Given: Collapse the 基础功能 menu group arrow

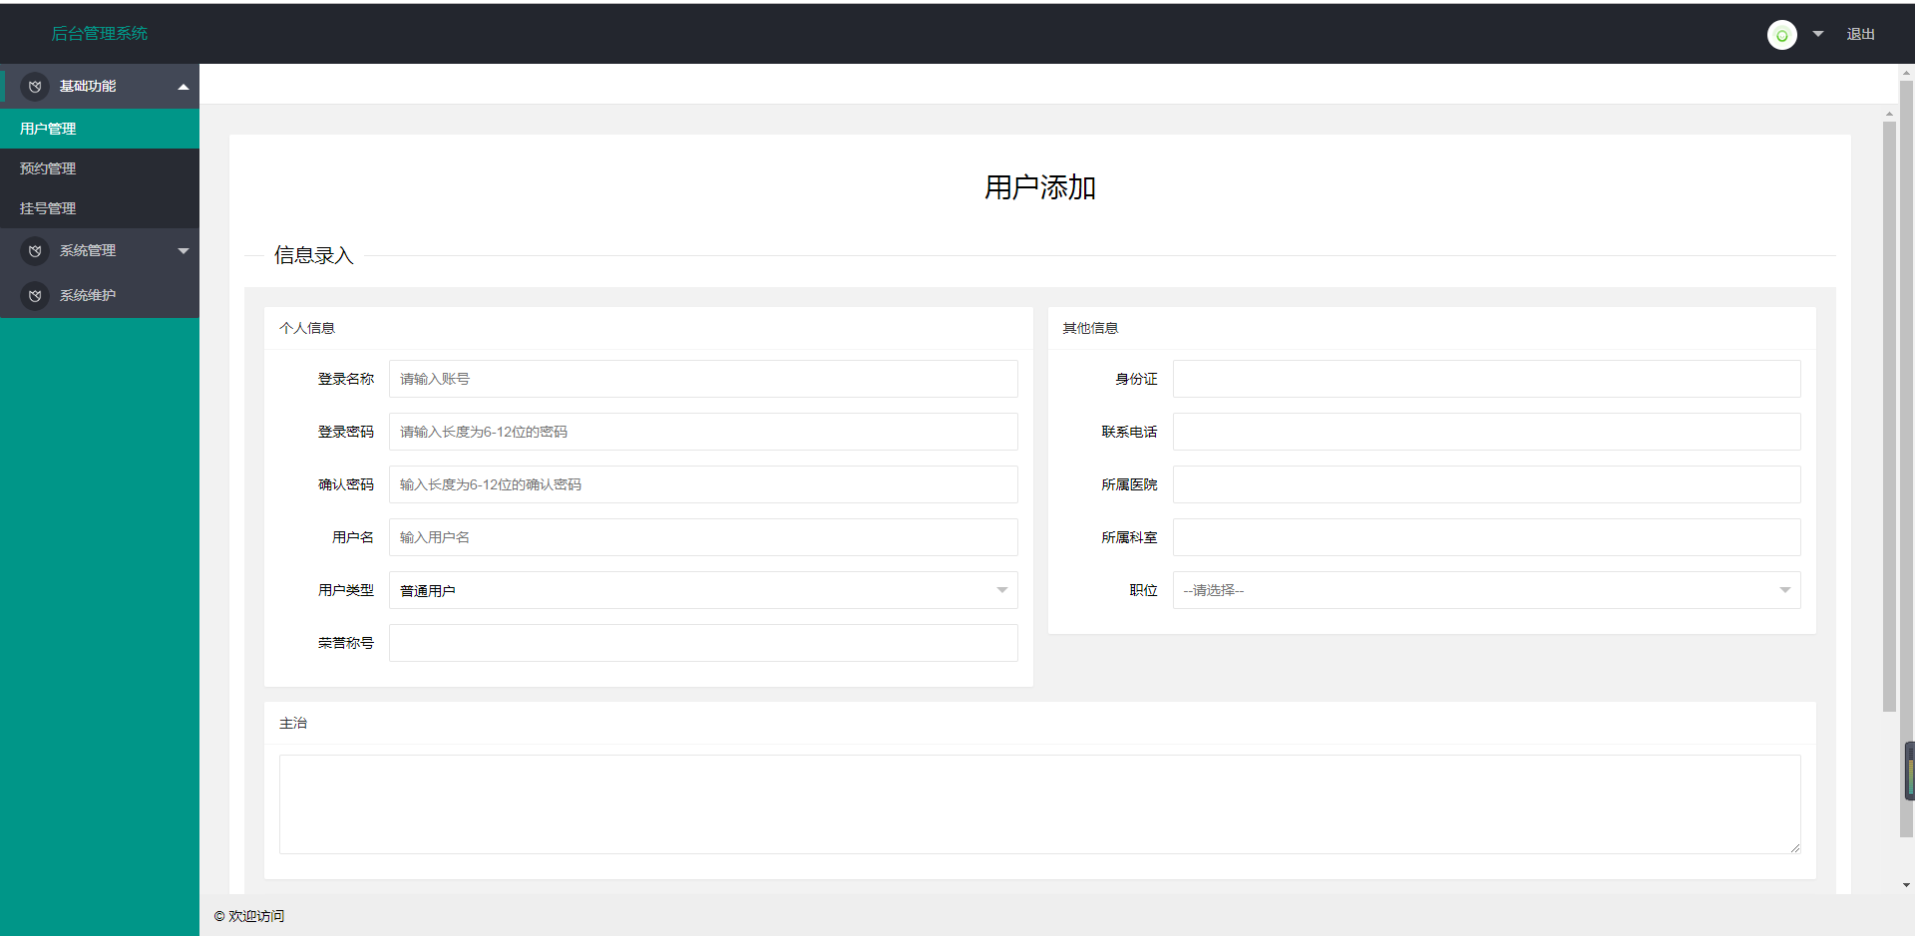Looking at the screenshot, I should click(x=184, y=87).
